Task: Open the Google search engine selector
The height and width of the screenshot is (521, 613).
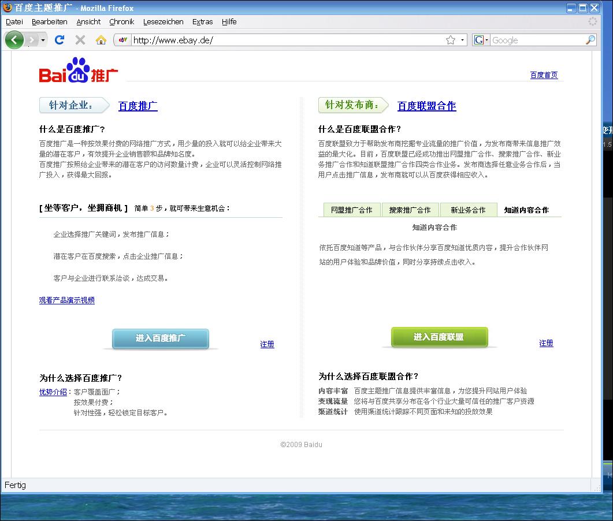Action: [x=481, y=40]
